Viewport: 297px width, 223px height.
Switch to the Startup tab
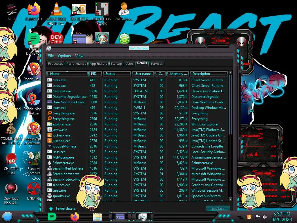[116, 64]
